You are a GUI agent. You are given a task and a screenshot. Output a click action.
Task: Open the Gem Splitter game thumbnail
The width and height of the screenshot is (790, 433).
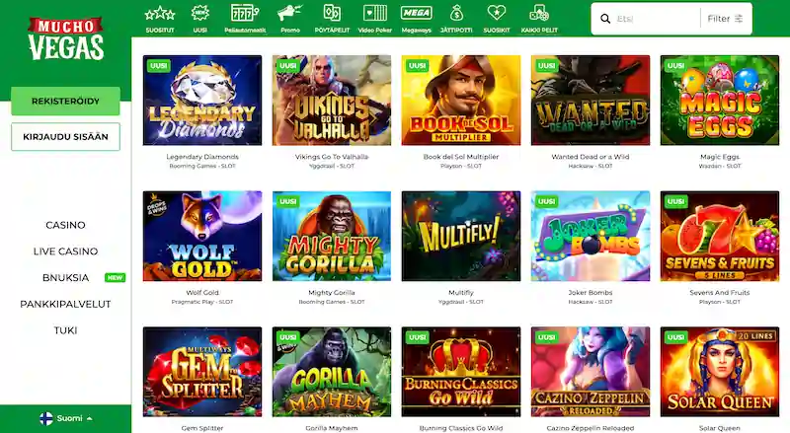202,372
